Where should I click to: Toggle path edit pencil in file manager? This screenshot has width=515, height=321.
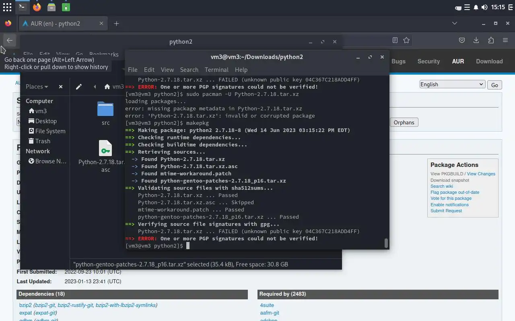[79, 87]
